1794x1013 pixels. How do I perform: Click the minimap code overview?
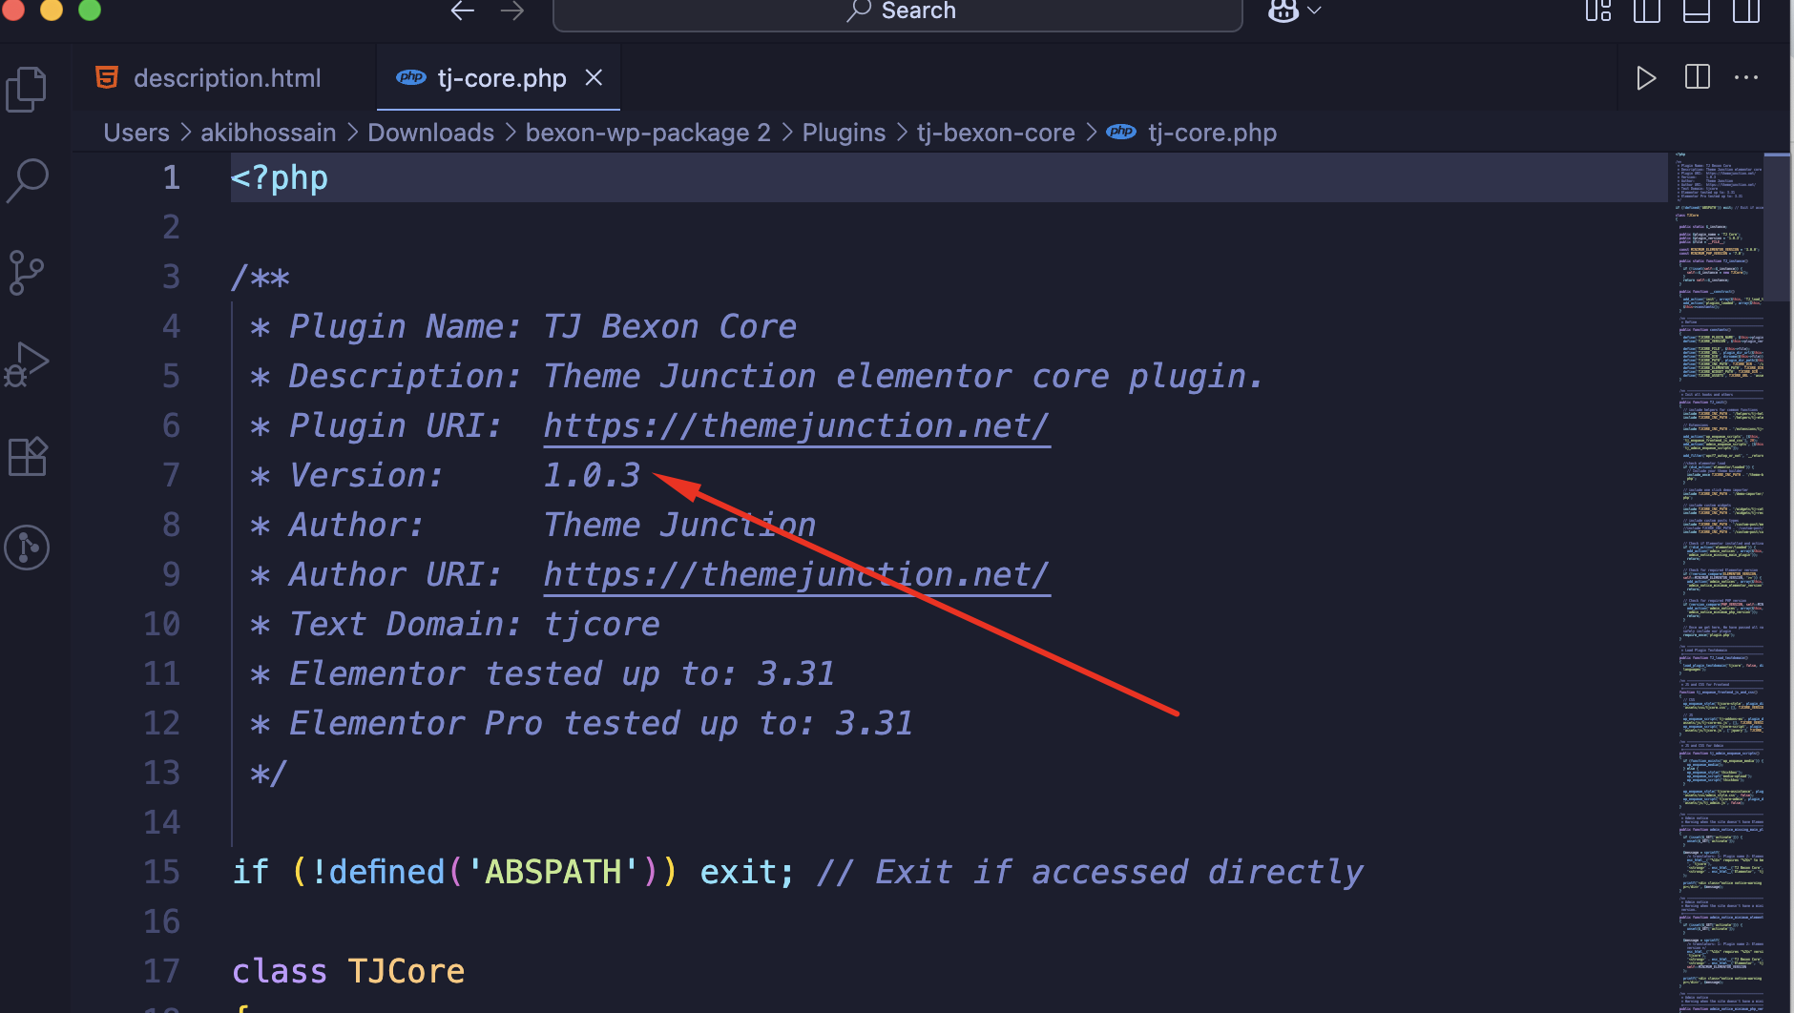coord(1718,582)
